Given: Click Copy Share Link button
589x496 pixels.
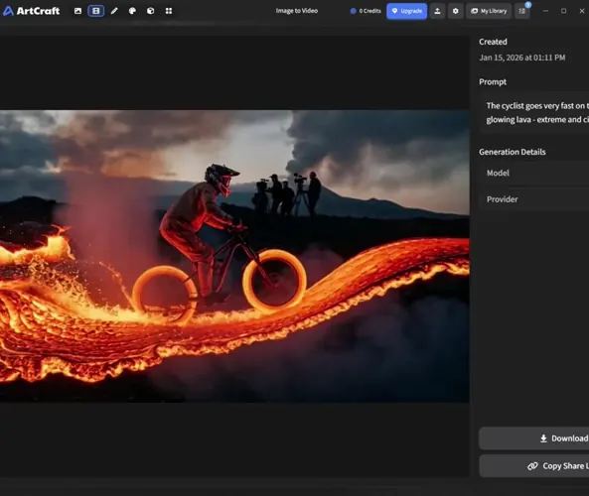Looking at the screenshot, I should (533, 466).
